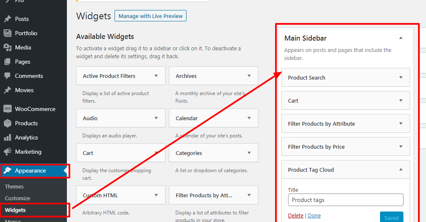Click the Widgets page title
The width and height of the screenshot is (426, 222).
pyautogui.click(x=94, y=16)
